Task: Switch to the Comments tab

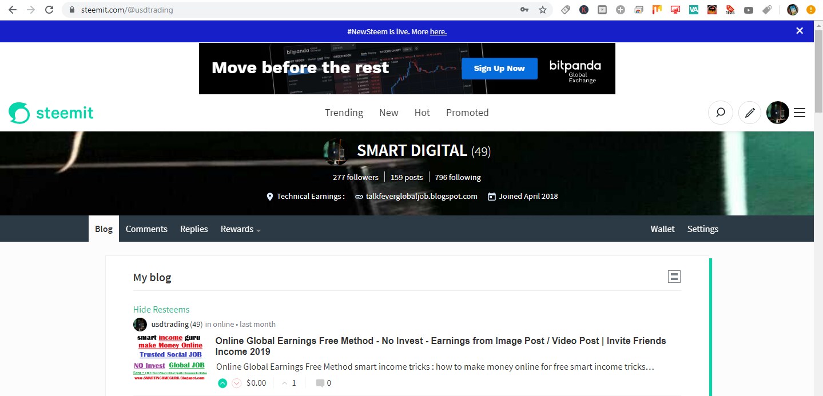Action: (146, 229)
